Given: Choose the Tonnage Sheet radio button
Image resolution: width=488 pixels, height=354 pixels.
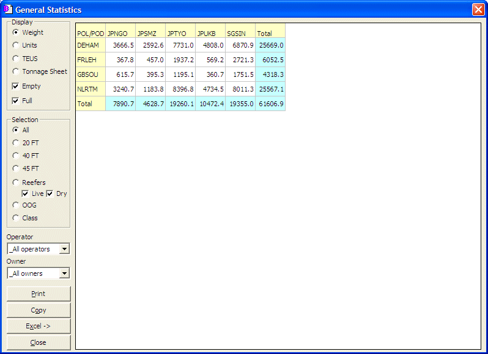Looking at the screenshot, I should point(16,71).
